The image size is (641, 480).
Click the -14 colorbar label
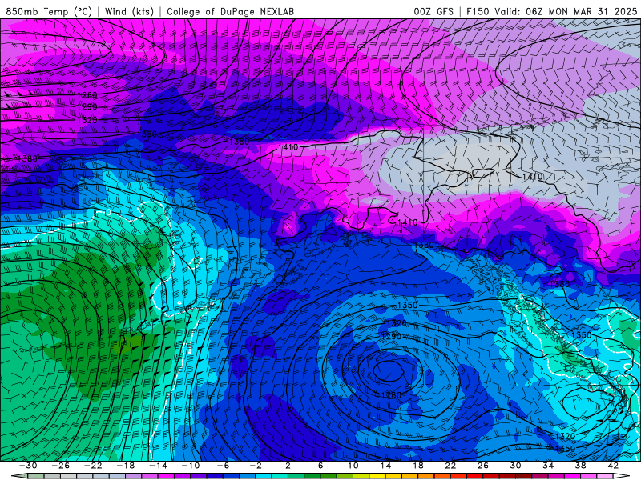[158, 466]
